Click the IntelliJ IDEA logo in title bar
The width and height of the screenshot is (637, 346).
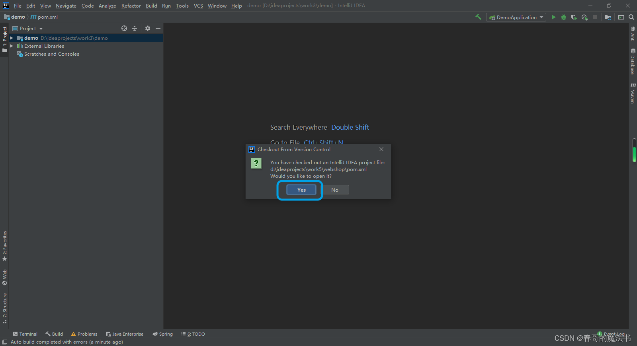click(6, 6)
